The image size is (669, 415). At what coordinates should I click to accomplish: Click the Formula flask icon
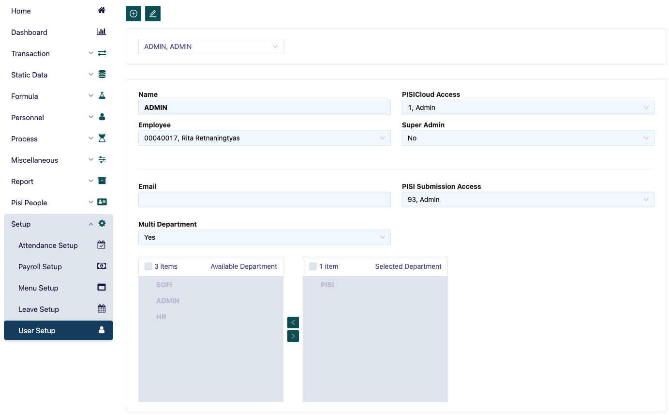pyautogui.click(x=102, y=95)
